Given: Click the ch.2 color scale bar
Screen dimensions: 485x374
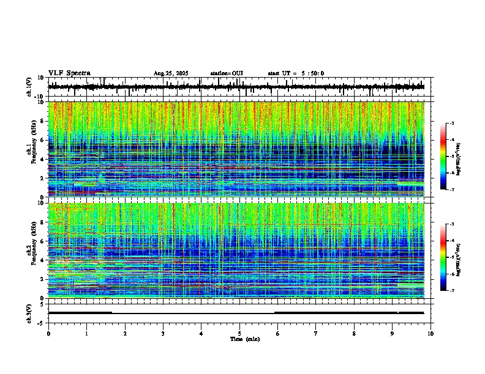Looking at the screenshot, I should 443,257.
